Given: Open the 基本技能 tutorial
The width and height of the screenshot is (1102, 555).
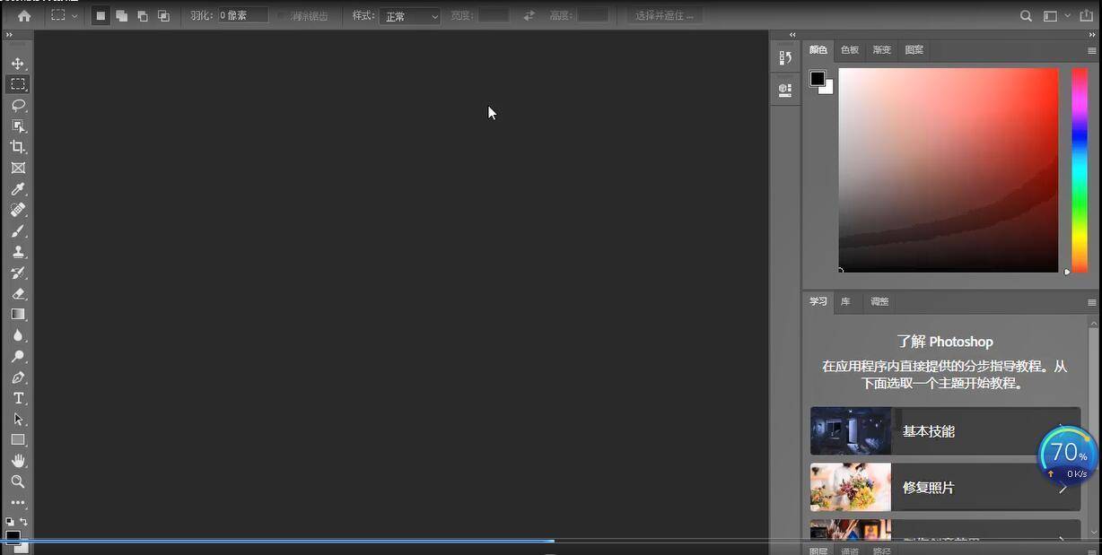Looking at the screenshot, I should [944, 431].
